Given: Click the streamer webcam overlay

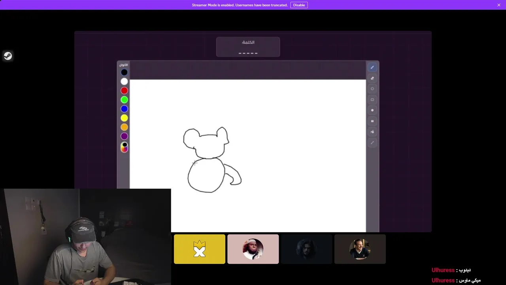Looking at the screenshot, I should tap(85, 237).
